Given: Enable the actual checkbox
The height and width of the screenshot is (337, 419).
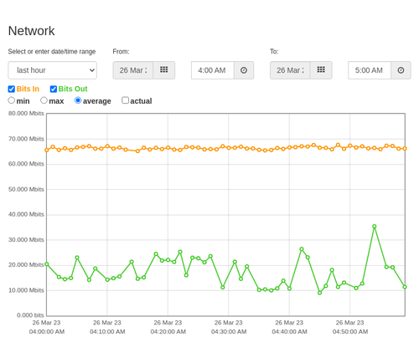Looking at the screenshot, I should click(126, 100).
